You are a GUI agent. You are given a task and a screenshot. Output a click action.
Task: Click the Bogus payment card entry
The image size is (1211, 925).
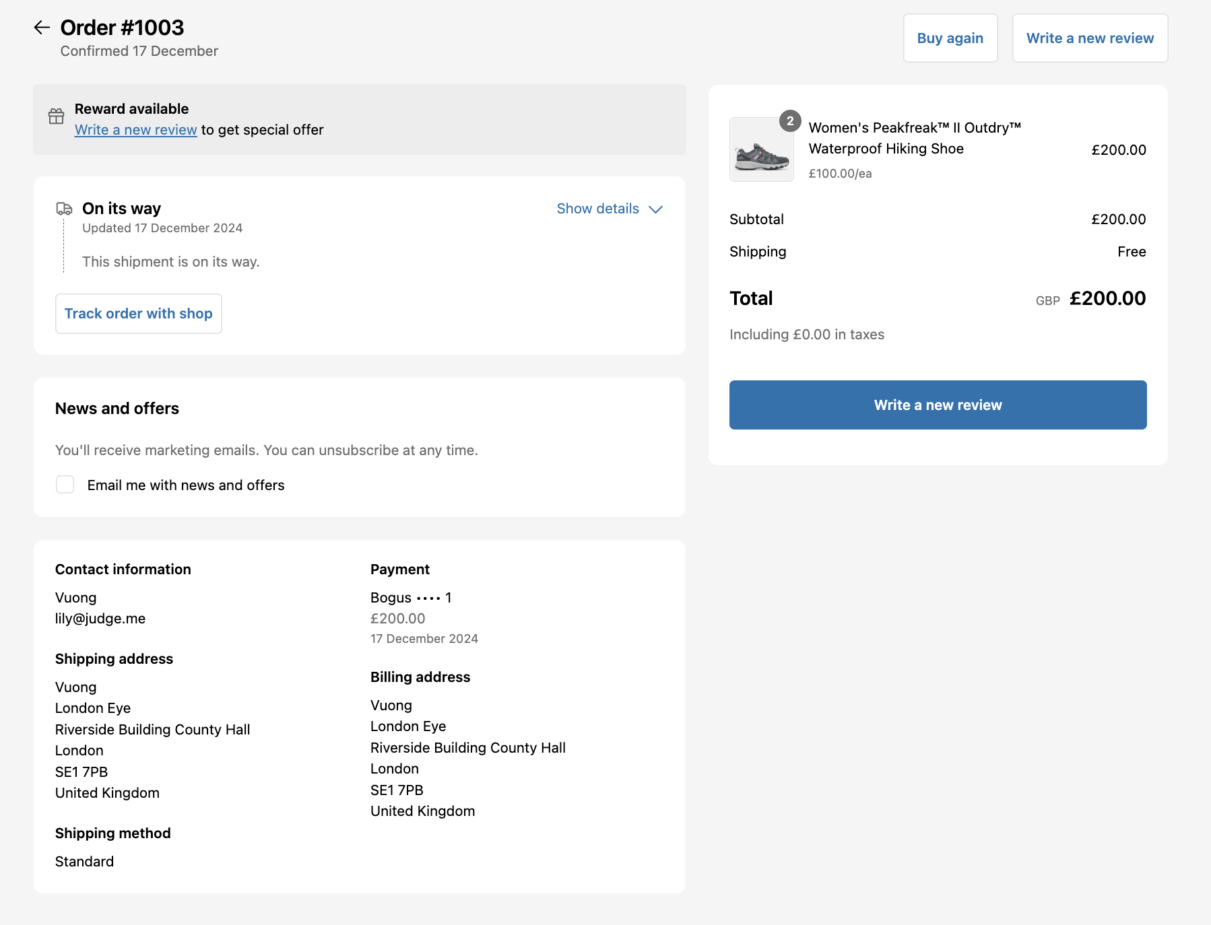pos(410,598)
